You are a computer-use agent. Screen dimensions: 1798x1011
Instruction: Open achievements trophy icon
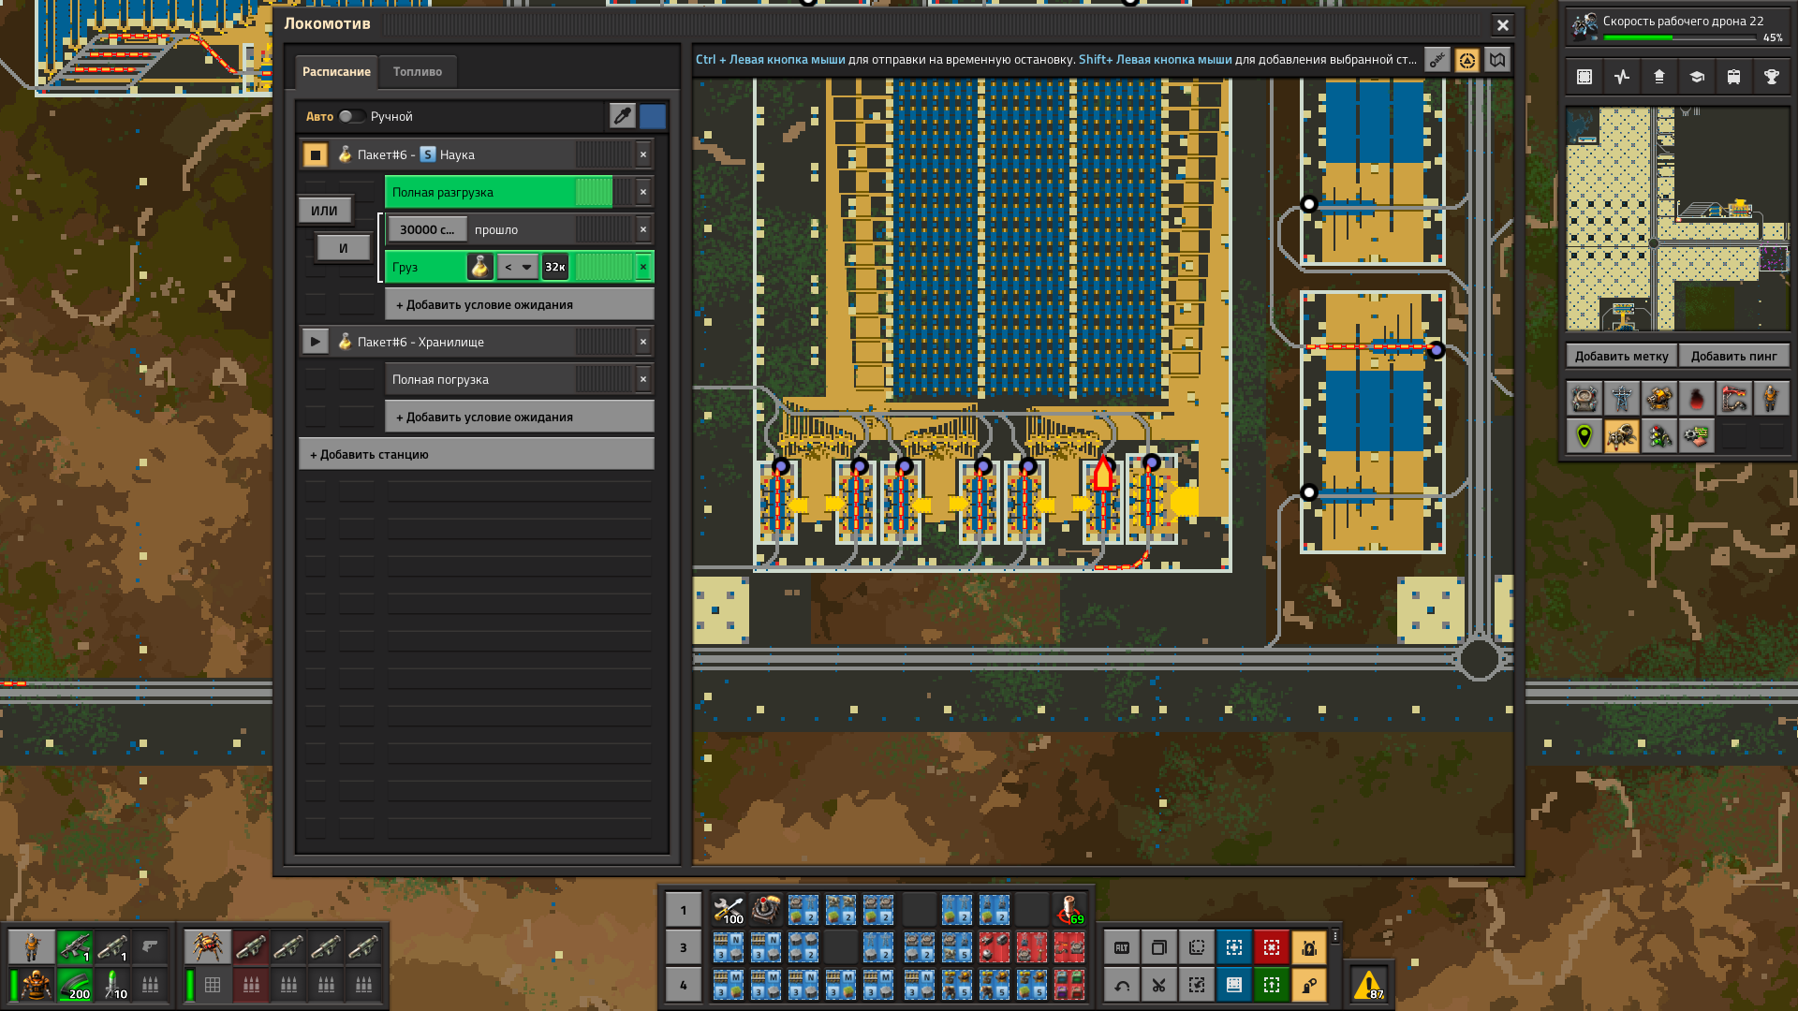[x=1772, y=77]
